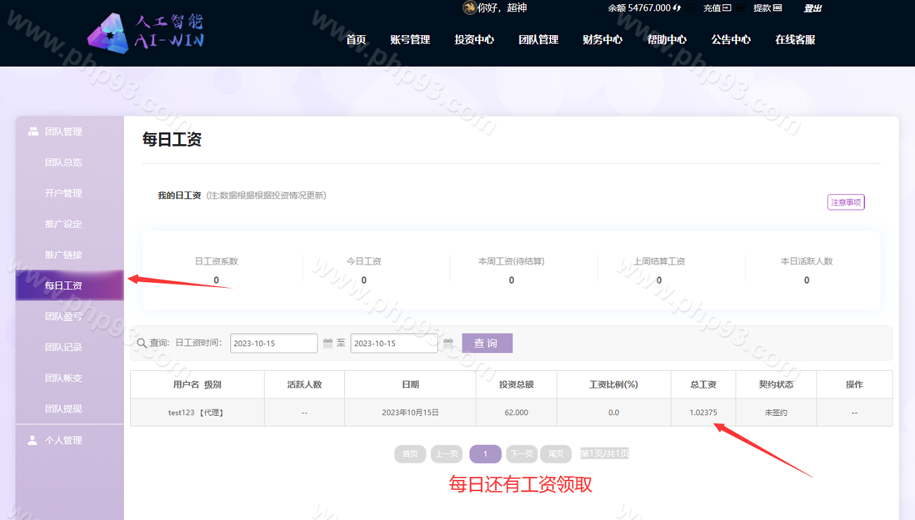915x520 pixels.
Task: Click the 注意事项 notice button
Action: tap(845, 203)
